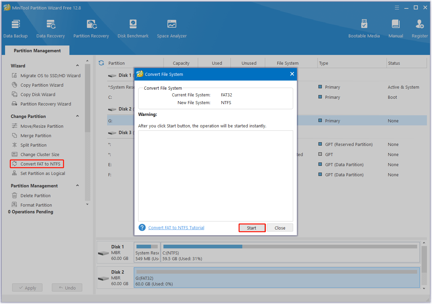Select the G:(FAT32) partition bar in disk map
The width and height of the screenshot is (432, 304).
(x=277, y=278)
